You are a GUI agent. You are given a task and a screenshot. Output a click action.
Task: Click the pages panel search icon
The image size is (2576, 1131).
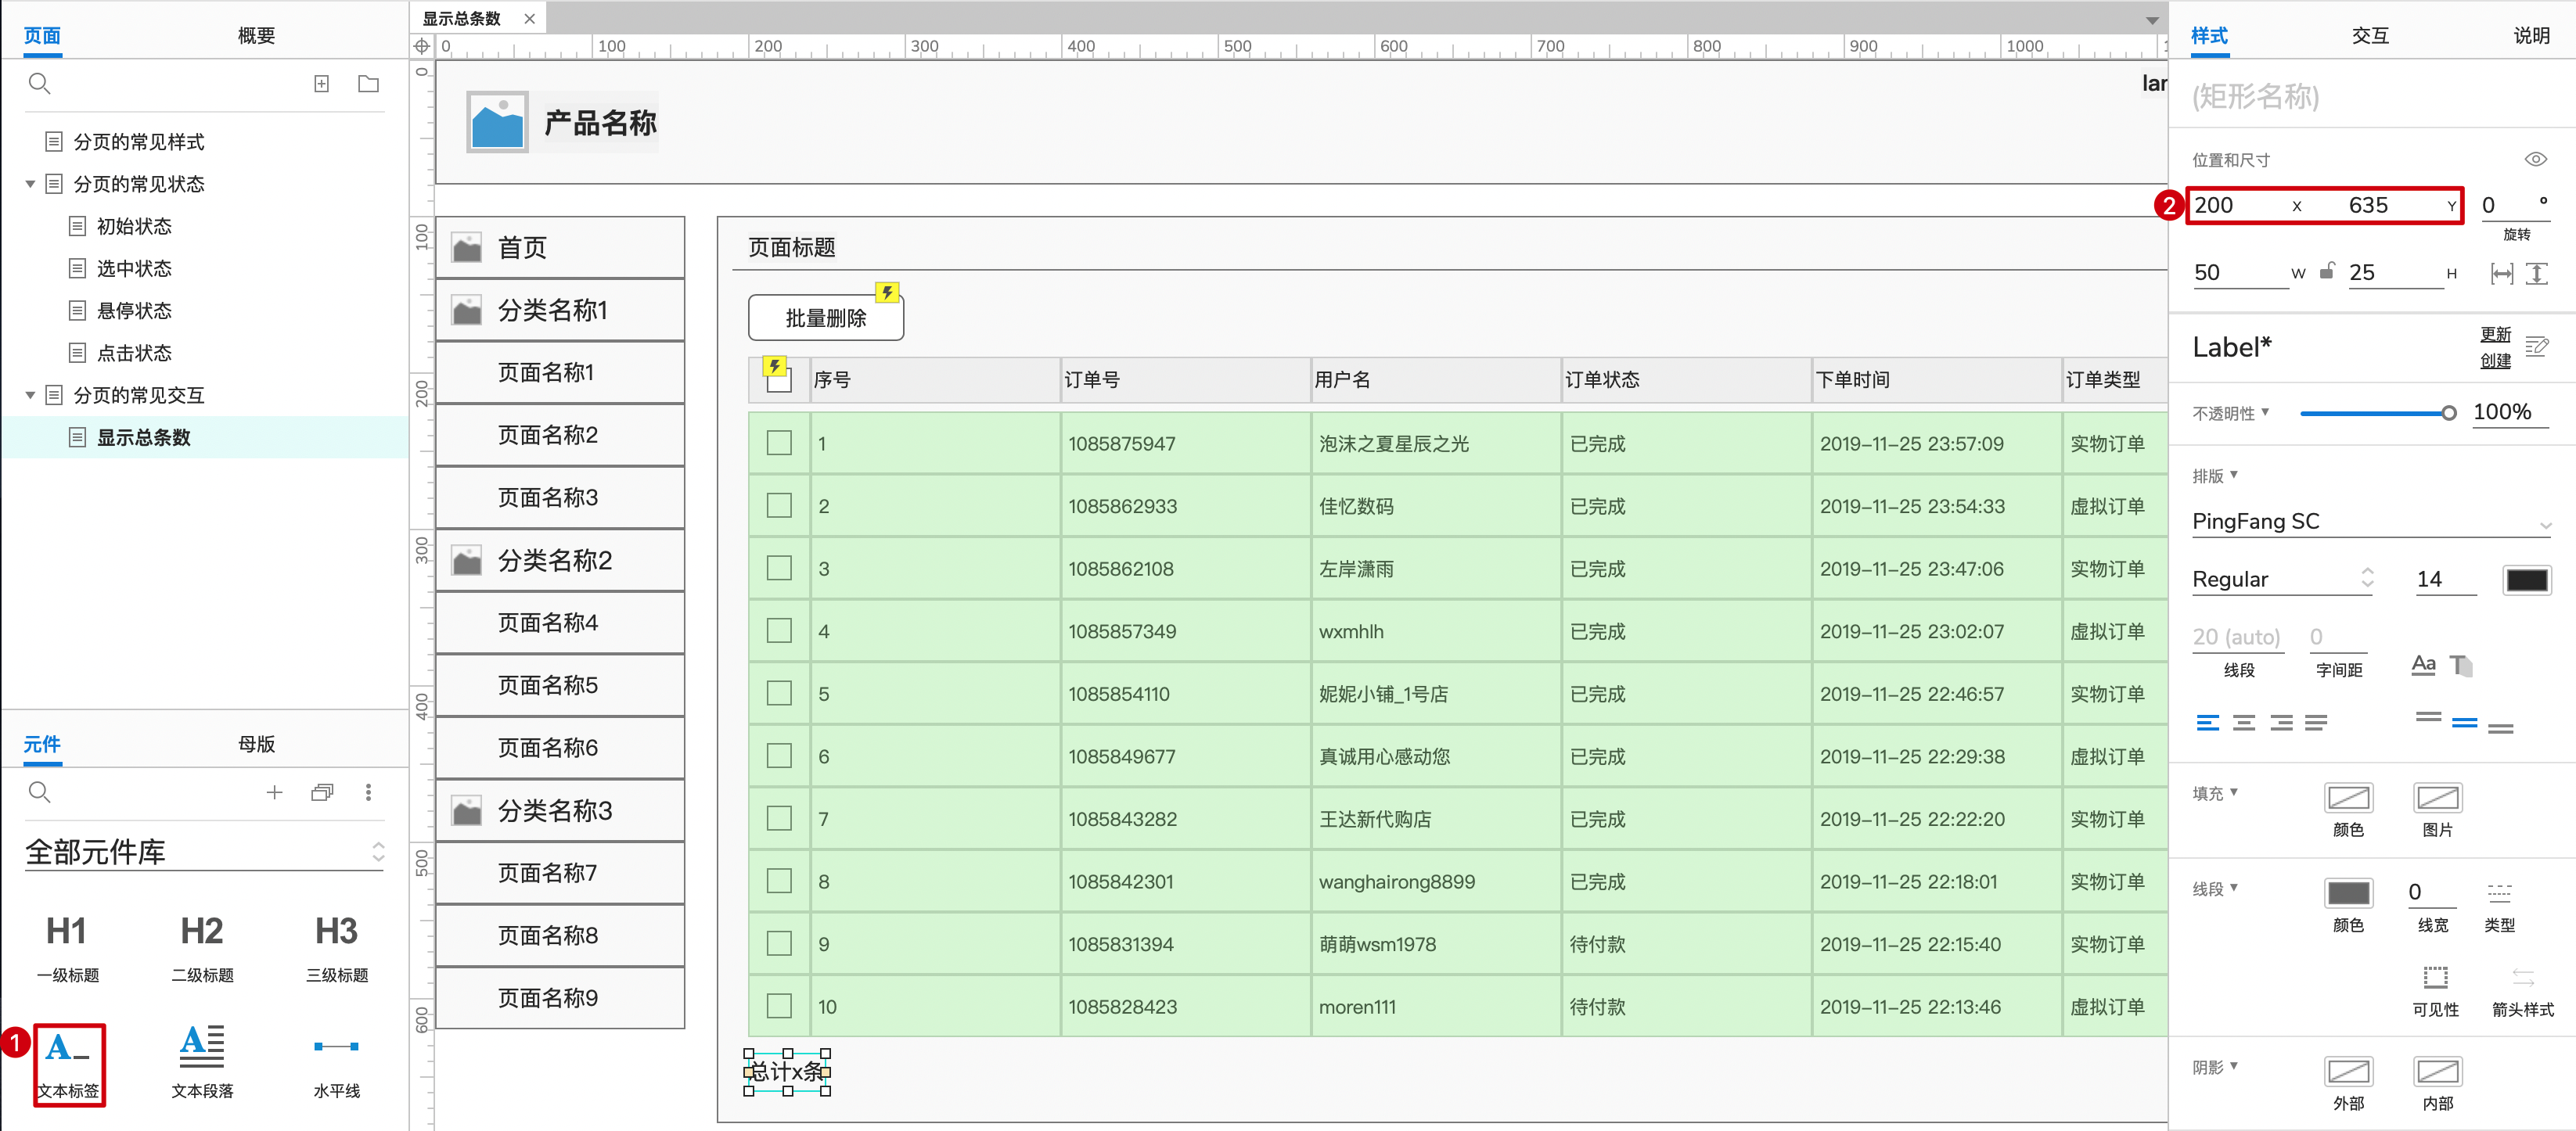[x=39, y=84]
